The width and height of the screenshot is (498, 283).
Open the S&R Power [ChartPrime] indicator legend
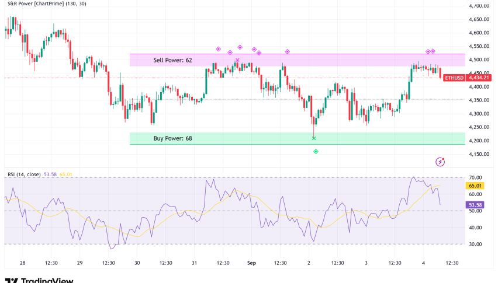click(x=47, y=4)
